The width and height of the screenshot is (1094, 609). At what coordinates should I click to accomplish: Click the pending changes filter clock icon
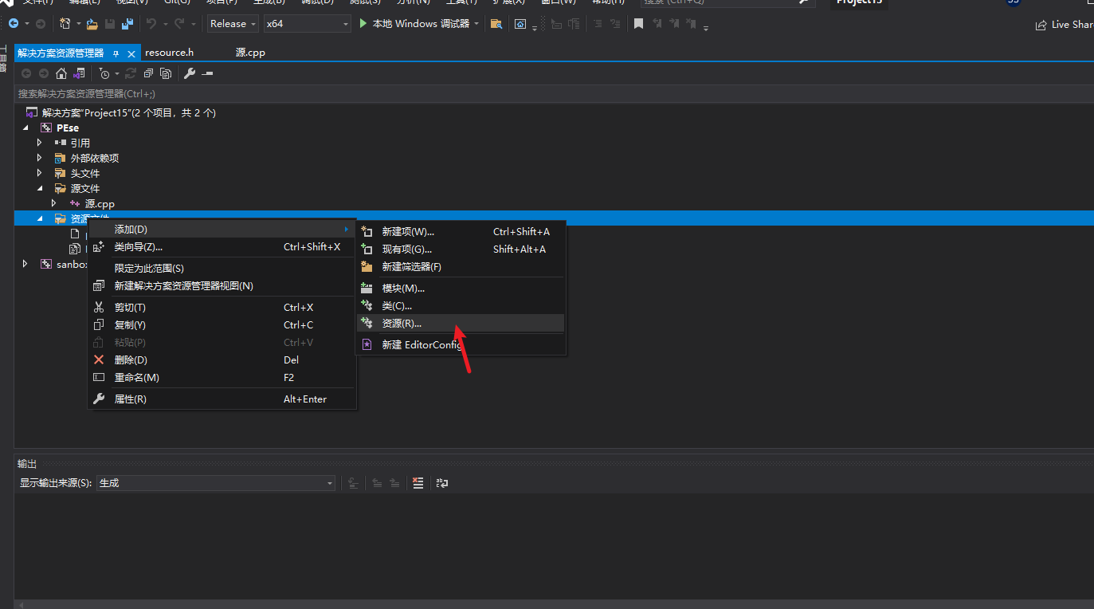[104, 73]
